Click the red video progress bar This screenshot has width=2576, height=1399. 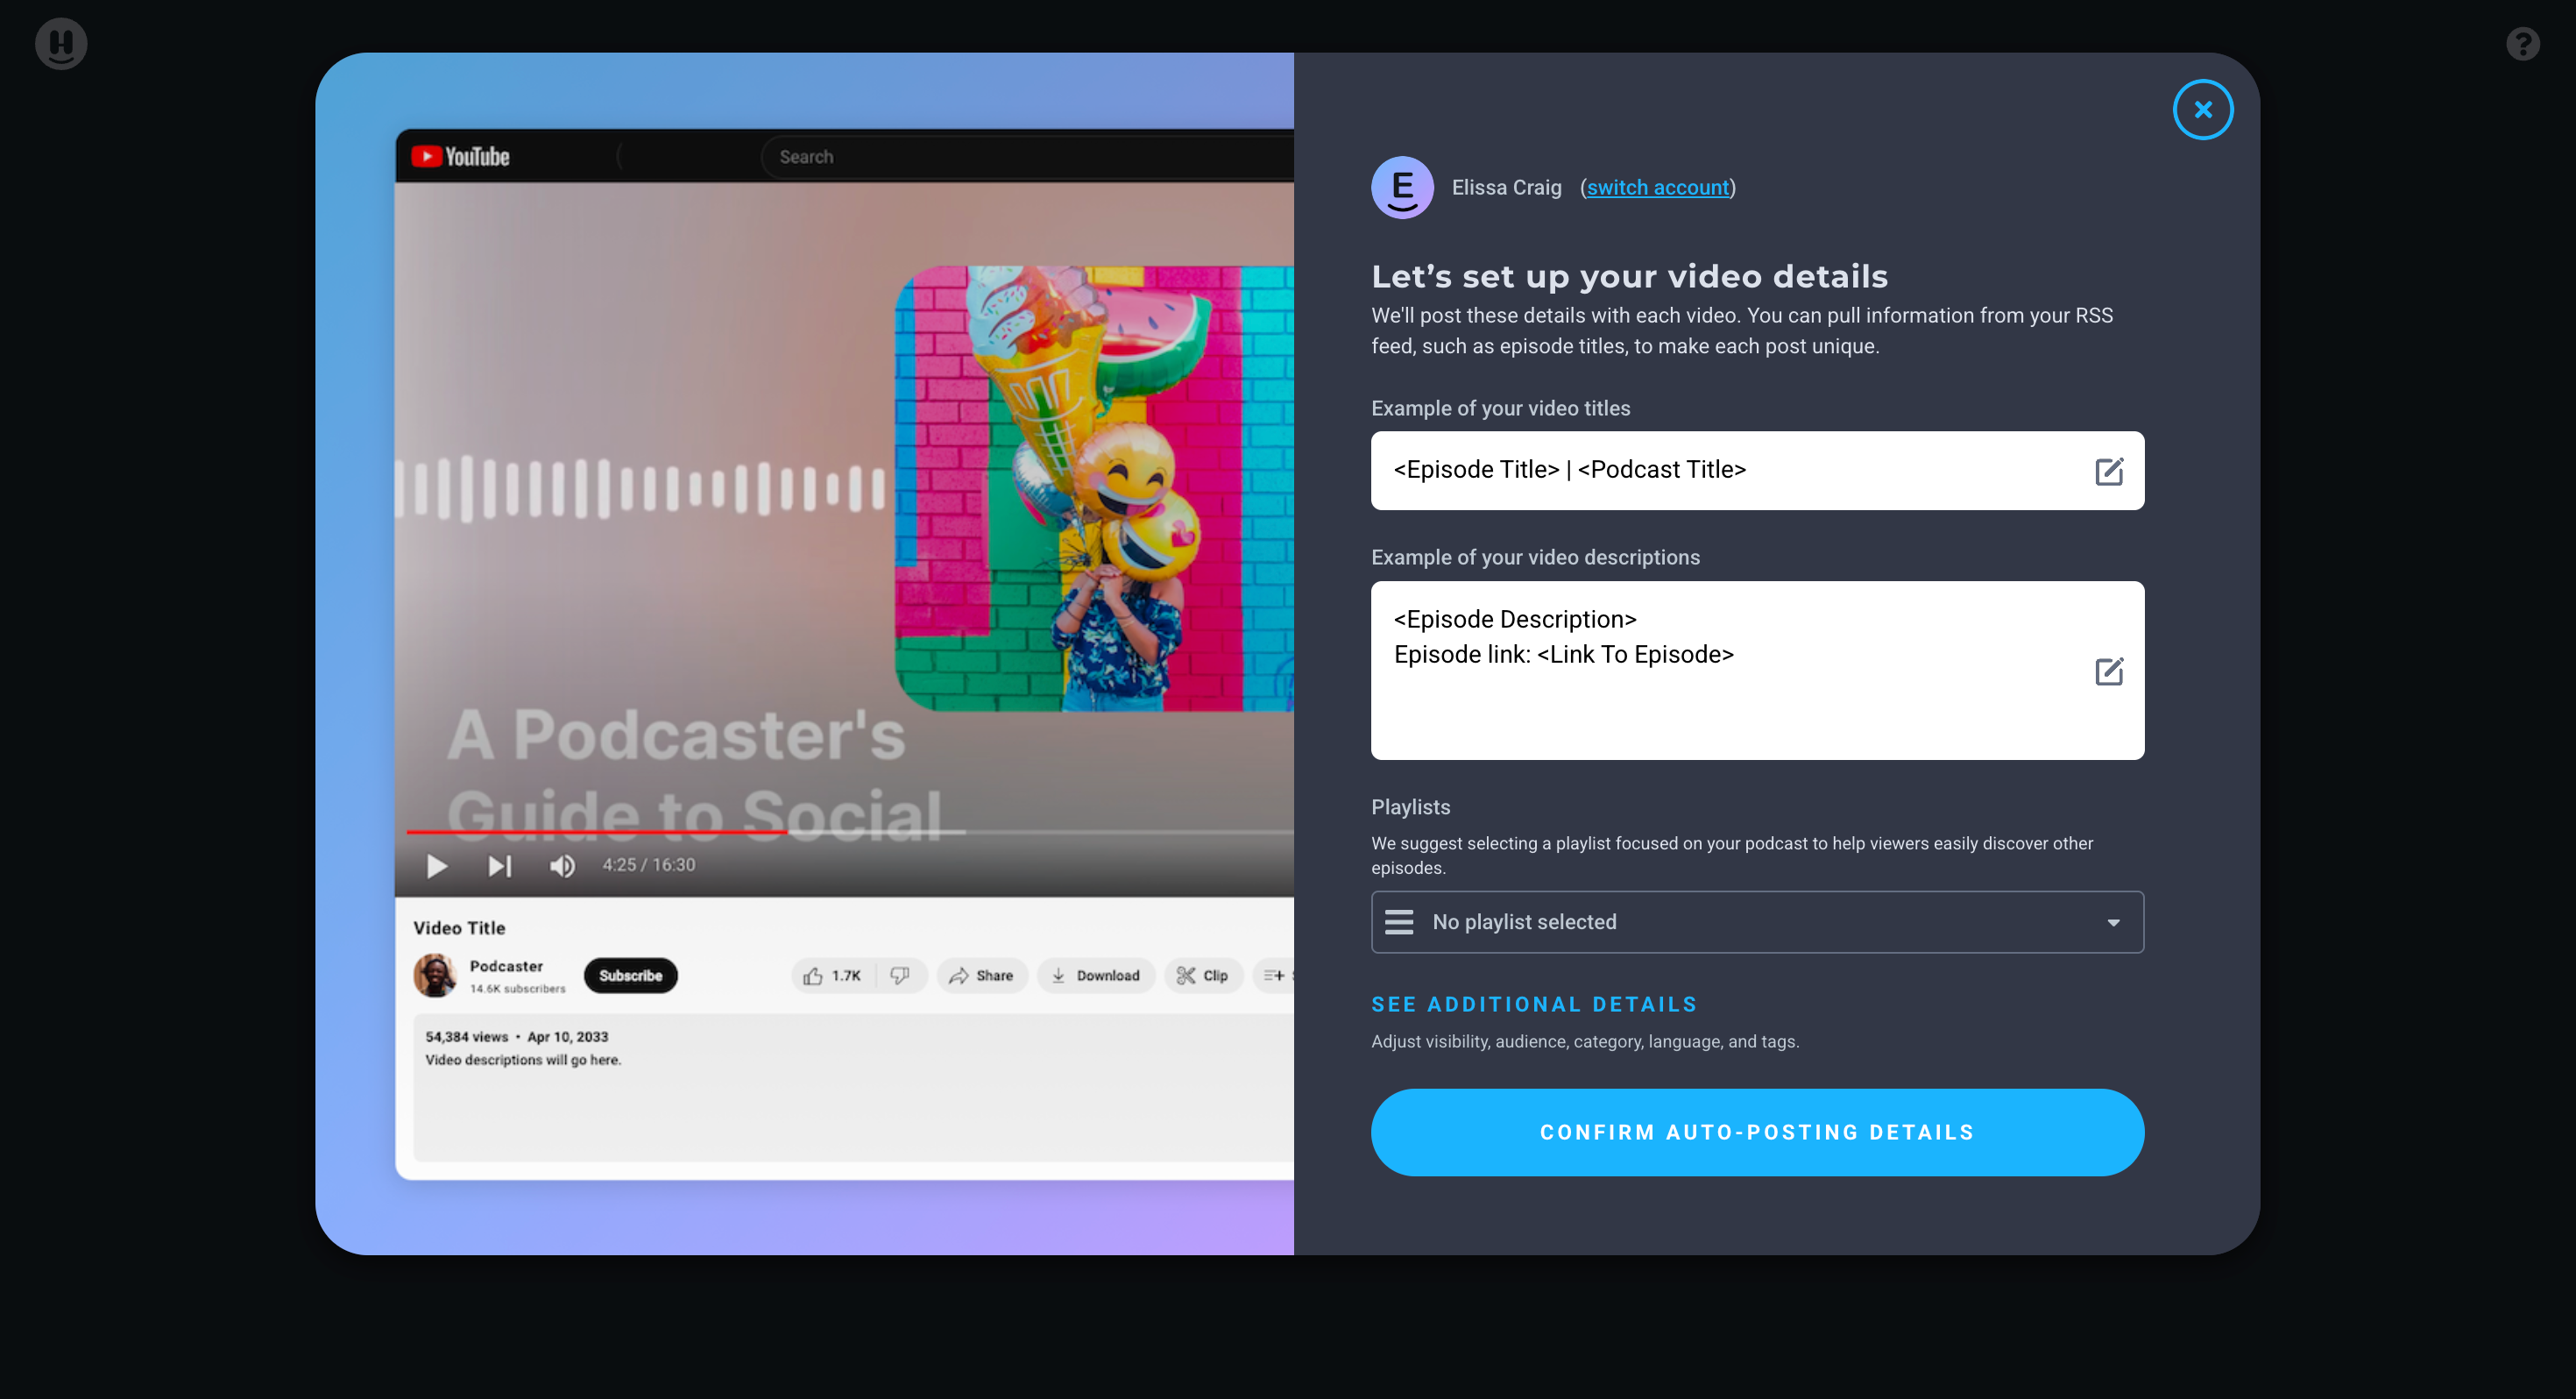point(597,832)
